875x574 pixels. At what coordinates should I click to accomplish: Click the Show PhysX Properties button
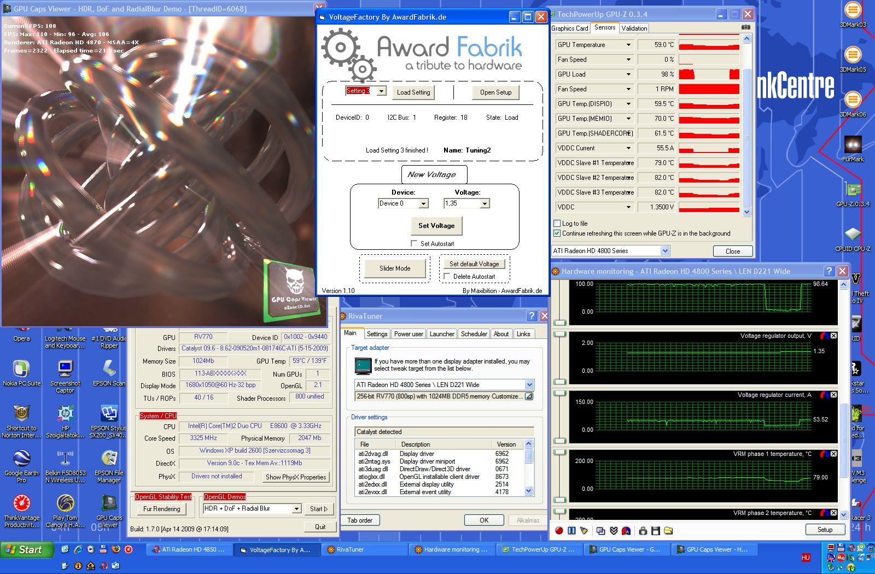[296, 477]
